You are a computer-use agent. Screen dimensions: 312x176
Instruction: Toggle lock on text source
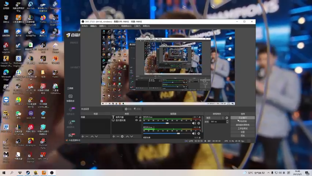pyautogui.click(x=140, y=117)
